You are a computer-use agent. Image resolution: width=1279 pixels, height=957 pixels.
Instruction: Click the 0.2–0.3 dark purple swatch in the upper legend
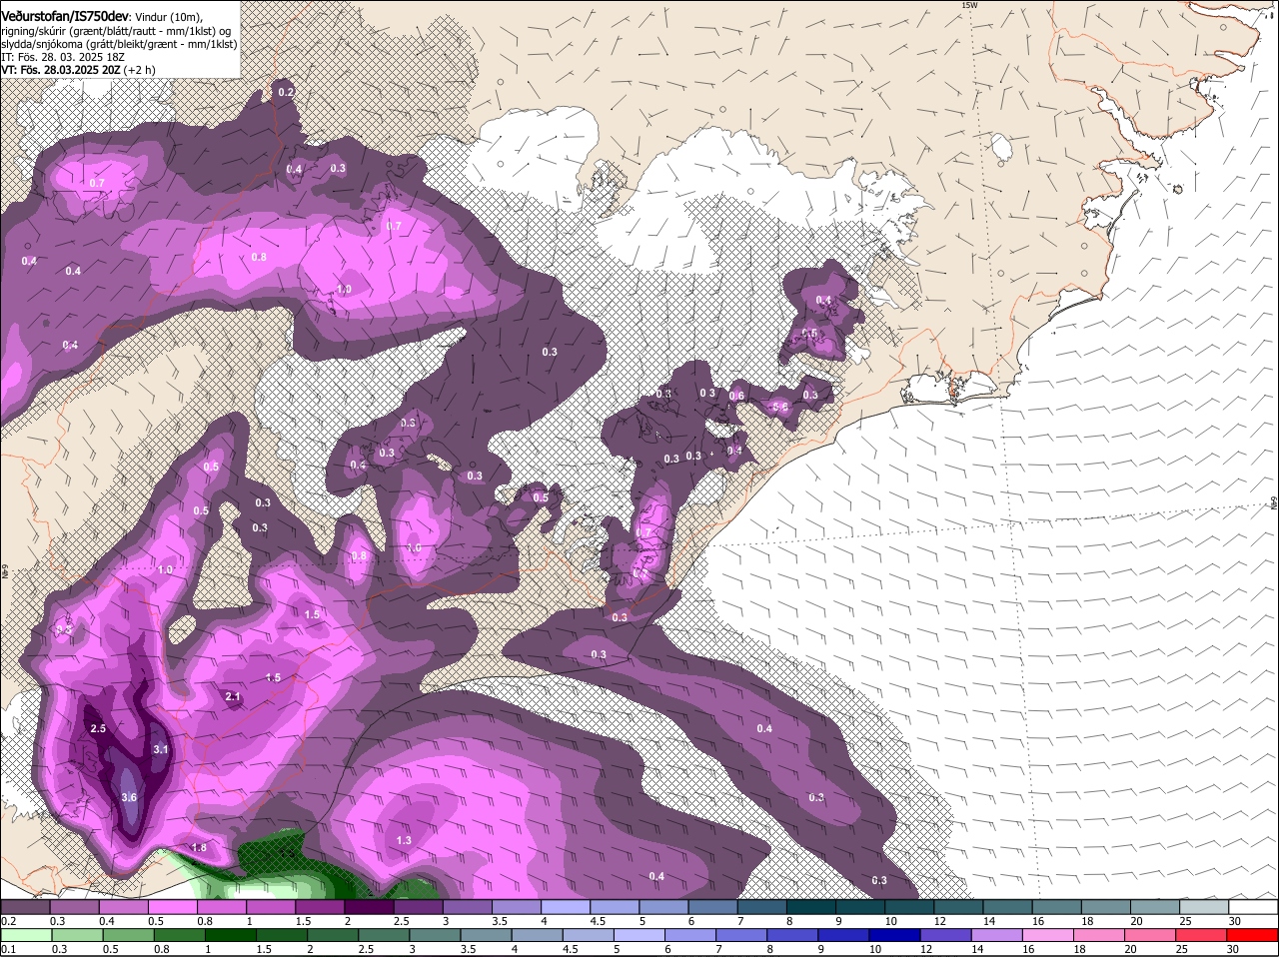(x=28, y=907)
